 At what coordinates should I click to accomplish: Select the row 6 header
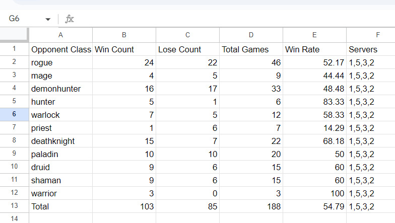pyautogui.click(x=14, y=115)
